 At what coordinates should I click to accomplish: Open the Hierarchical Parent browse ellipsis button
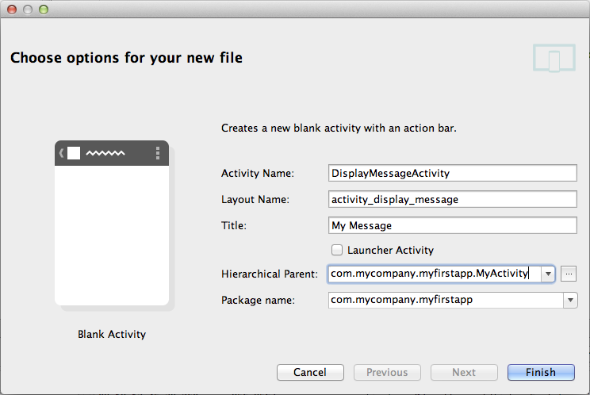[568, 274]
